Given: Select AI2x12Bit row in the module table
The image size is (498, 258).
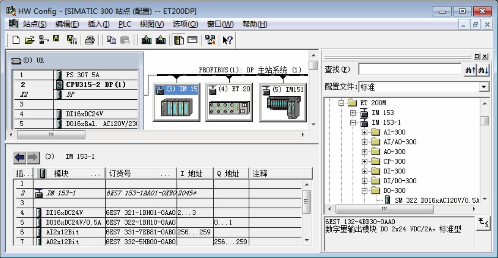Looking at the screenshot, I should [157, 232].
